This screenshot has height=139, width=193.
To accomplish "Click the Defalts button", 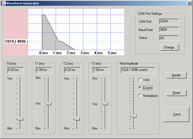I will coord(176,75).
